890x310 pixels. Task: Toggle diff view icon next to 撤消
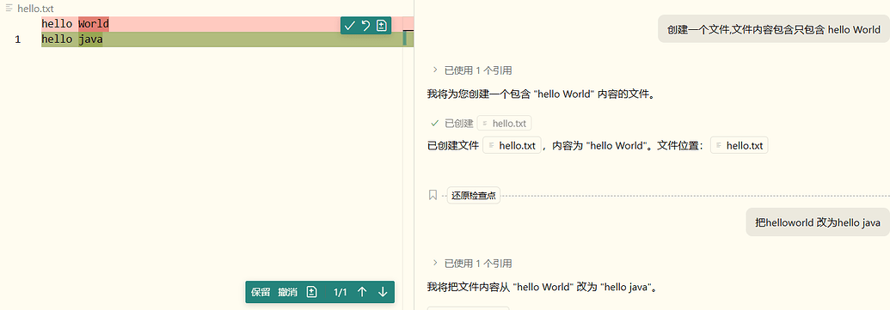pyautogui.click(x=311, y=292)
